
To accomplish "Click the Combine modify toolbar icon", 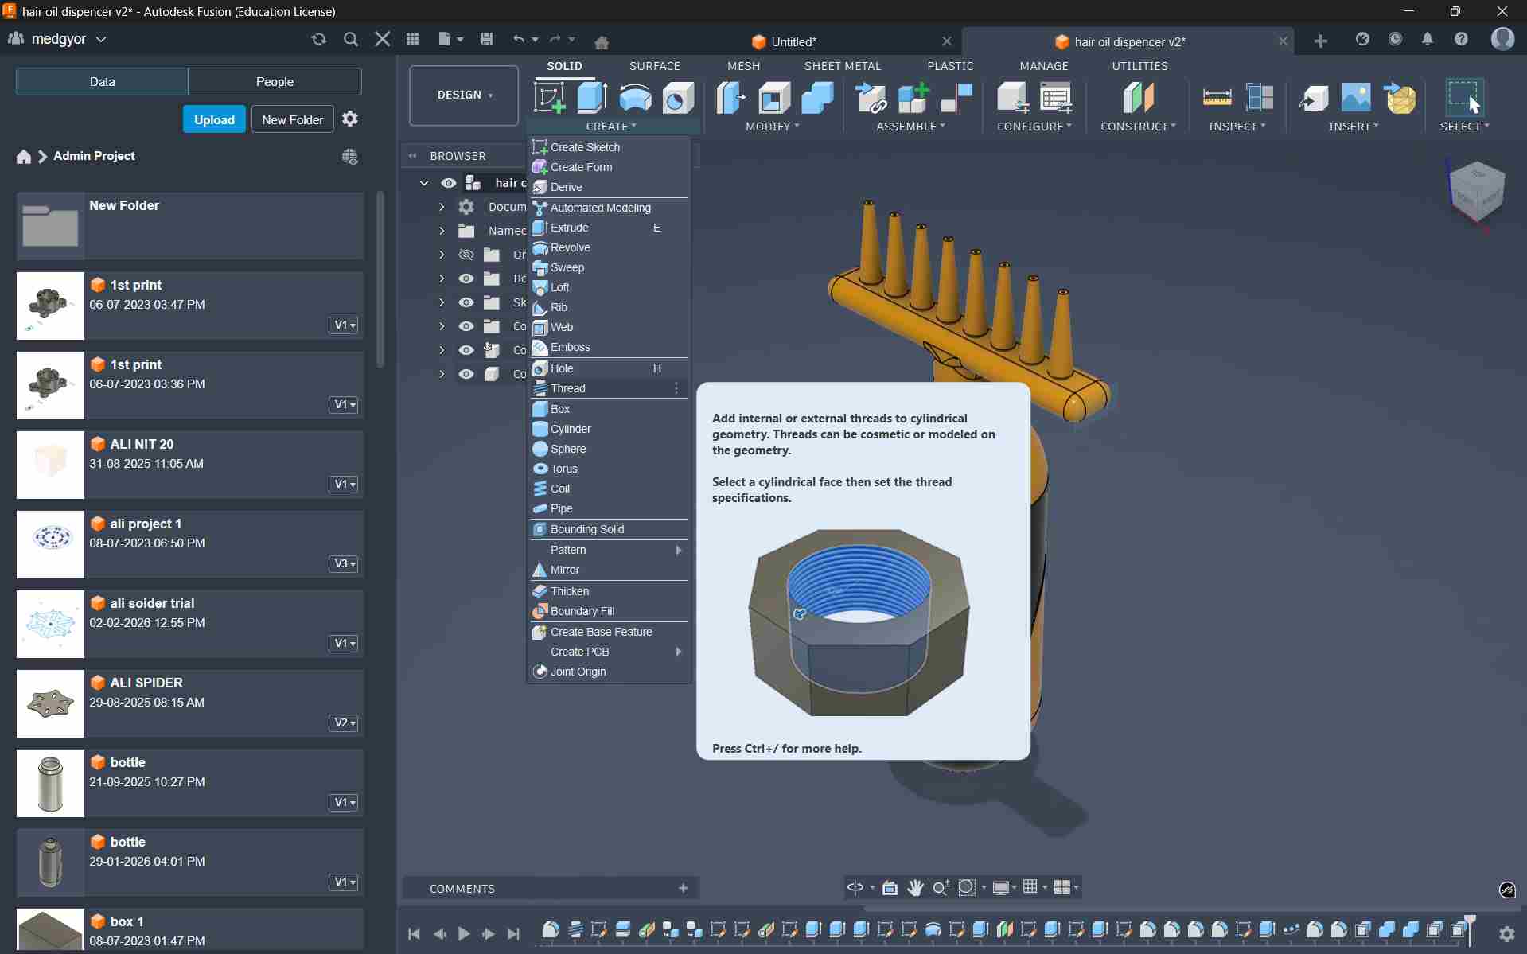I will coord(817,98).
